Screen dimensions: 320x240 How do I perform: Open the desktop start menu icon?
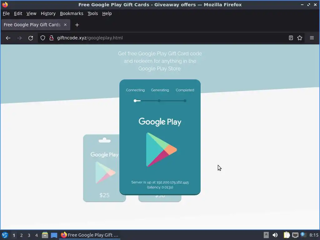[5, 235]
